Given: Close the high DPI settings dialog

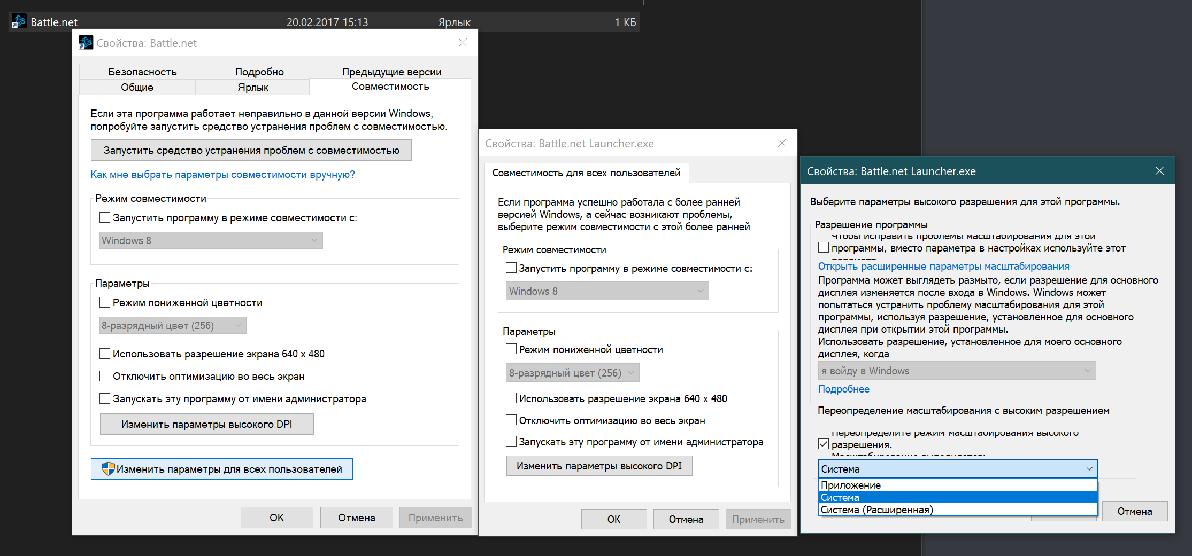Looking at the screenshot, I should (1159, 171).
